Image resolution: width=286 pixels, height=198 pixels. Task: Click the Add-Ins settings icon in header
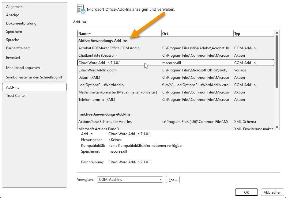(x=81, y=9)
